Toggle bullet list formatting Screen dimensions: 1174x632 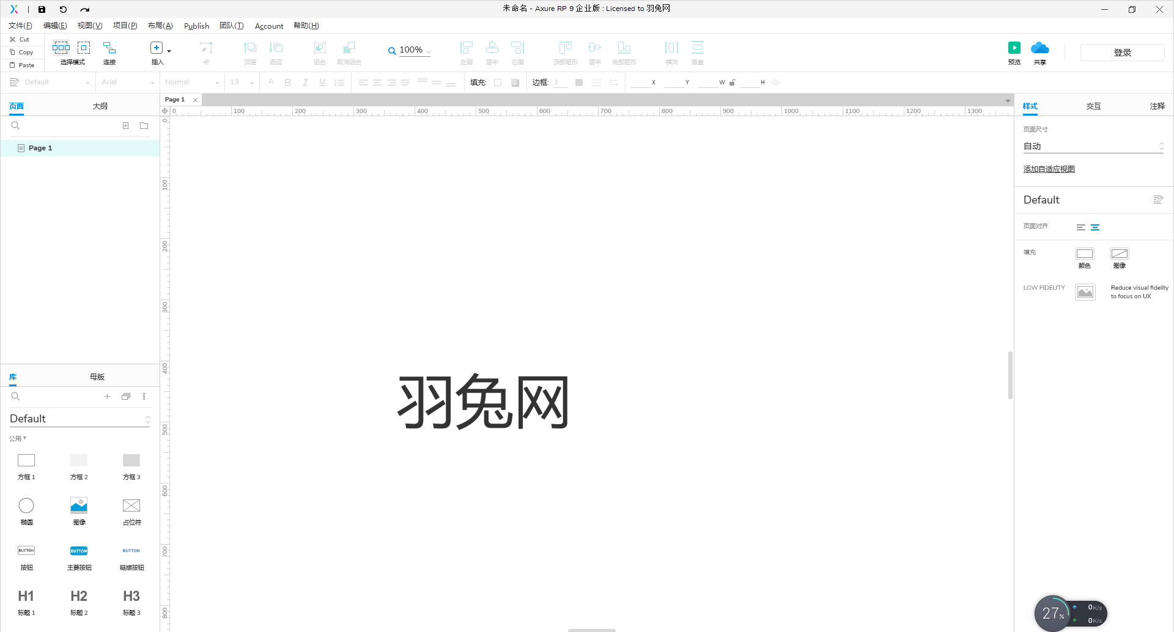(339, 83)
